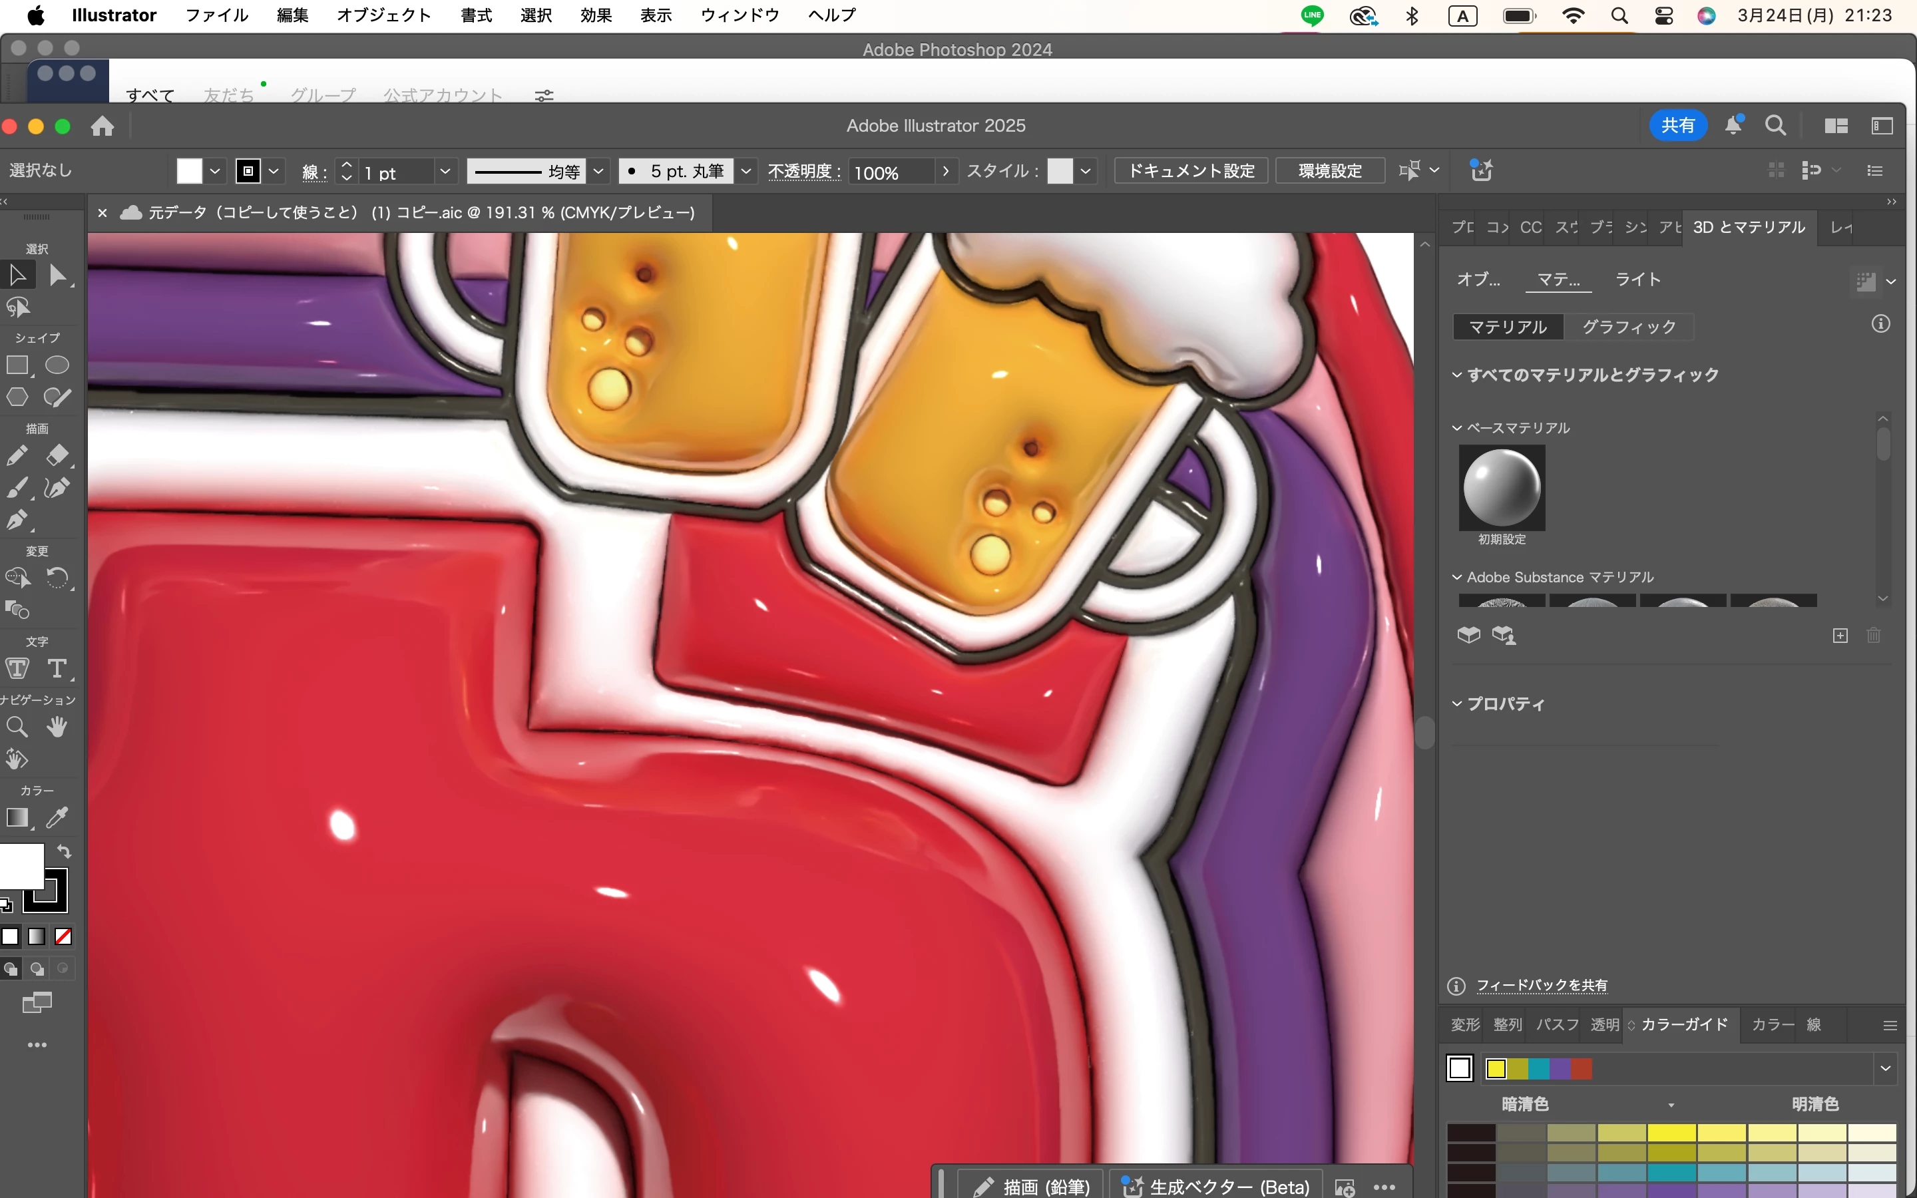1917x1198 pixels.
Task: Open the フィードバックを共有 link
Action: [x=1542, y=985]
